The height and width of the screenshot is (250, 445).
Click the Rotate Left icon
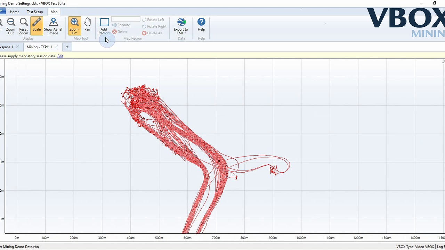pyautogui.click(x=144, y=20)
